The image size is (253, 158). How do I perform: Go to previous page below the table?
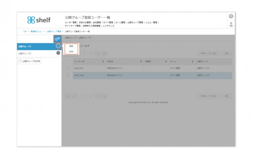pyautogui.click(x=74, y=97)
